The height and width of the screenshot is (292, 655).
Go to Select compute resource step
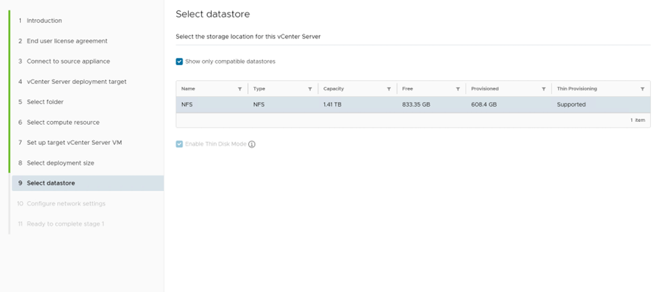coord(63,122)
